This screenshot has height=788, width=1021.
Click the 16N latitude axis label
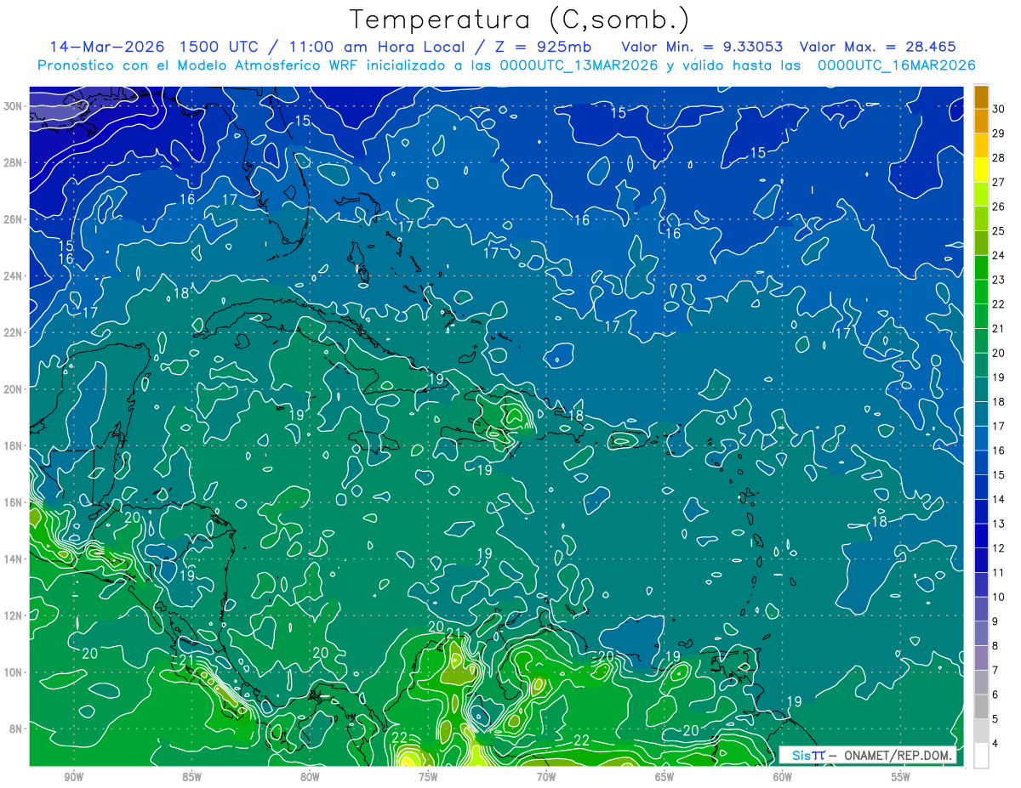pyautogui.click(x=14, y=502)
